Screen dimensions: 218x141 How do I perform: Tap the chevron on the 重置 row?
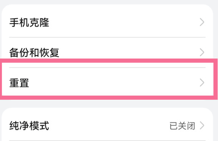202,83
